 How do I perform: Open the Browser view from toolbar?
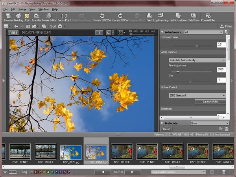[8, 17]
